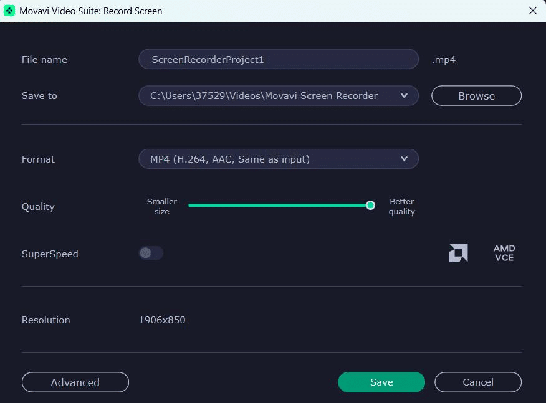Image resolution: width=546 pixels, height=403 pixels.
Task: Enable the SuperSpeed toggle switch
Action: coord(151,253)
